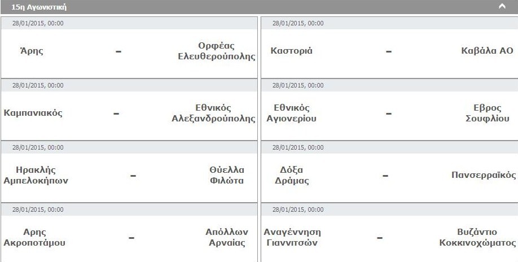Open the Θύελλα Φιλώτα team link
The image size is (518, 262).
pyautogui.click(x=227, y=175)
